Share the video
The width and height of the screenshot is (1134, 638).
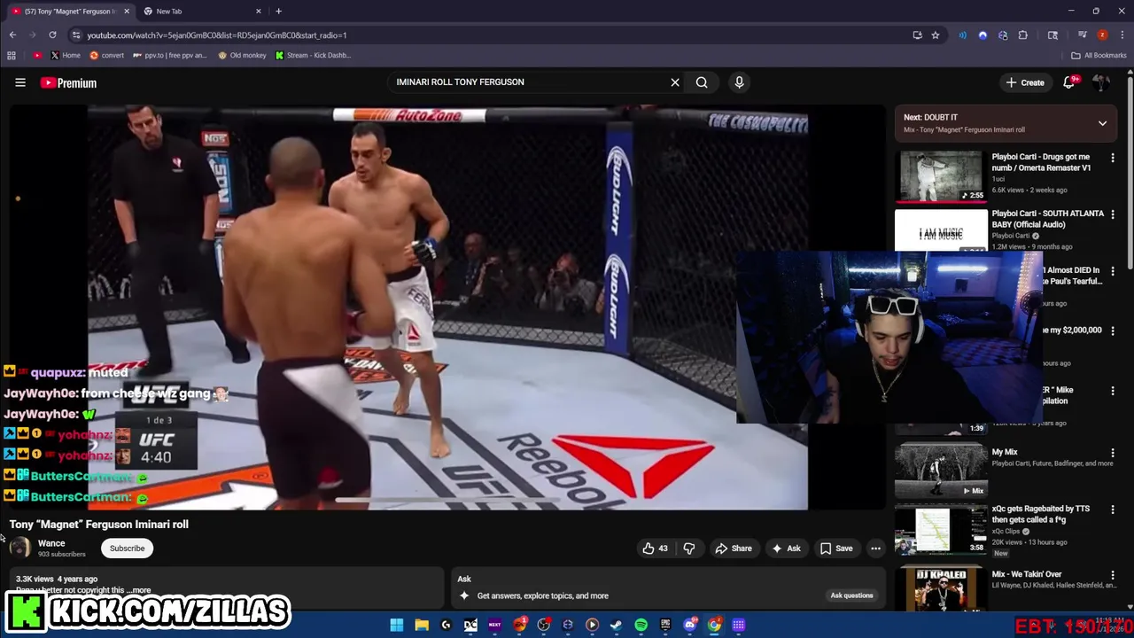click(x=734, y=549)
